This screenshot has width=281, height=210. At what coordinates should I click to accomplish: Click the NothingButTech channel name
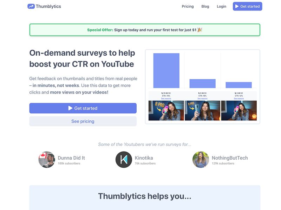click(230, 158)
